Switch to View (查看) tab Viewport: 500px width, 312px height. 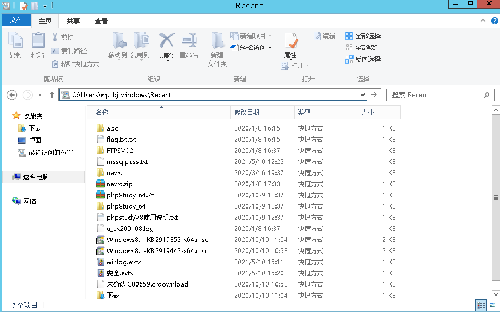[101, 21]
